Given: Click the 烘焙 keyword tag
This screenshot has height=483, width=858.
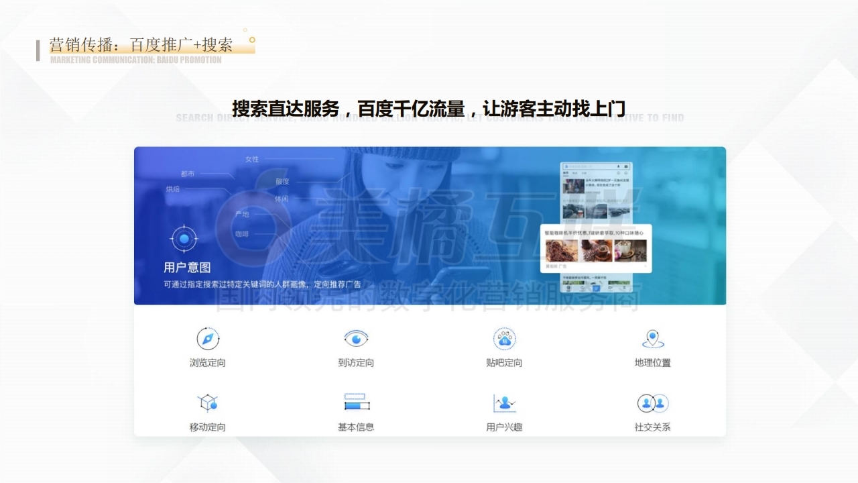Looking at the screenshot, I should (173, 189).
